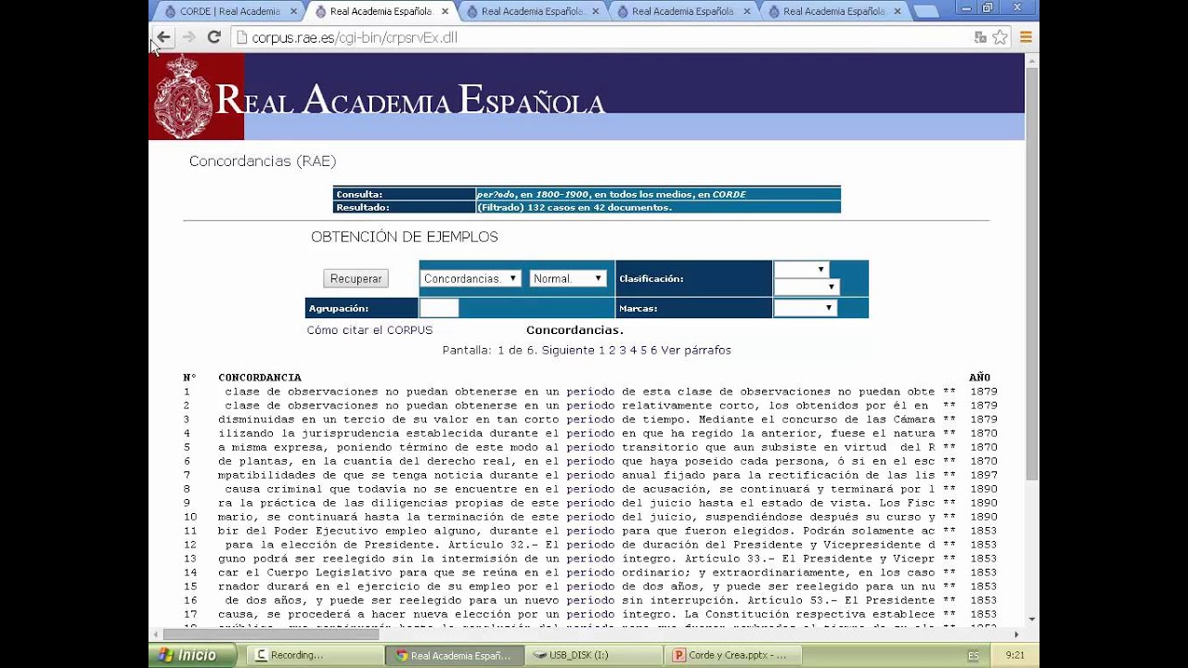Switch to the fourth Real Academia Española tab
Image resolution: width=1188 pixels, height=668 pixels.
(682, 12)
